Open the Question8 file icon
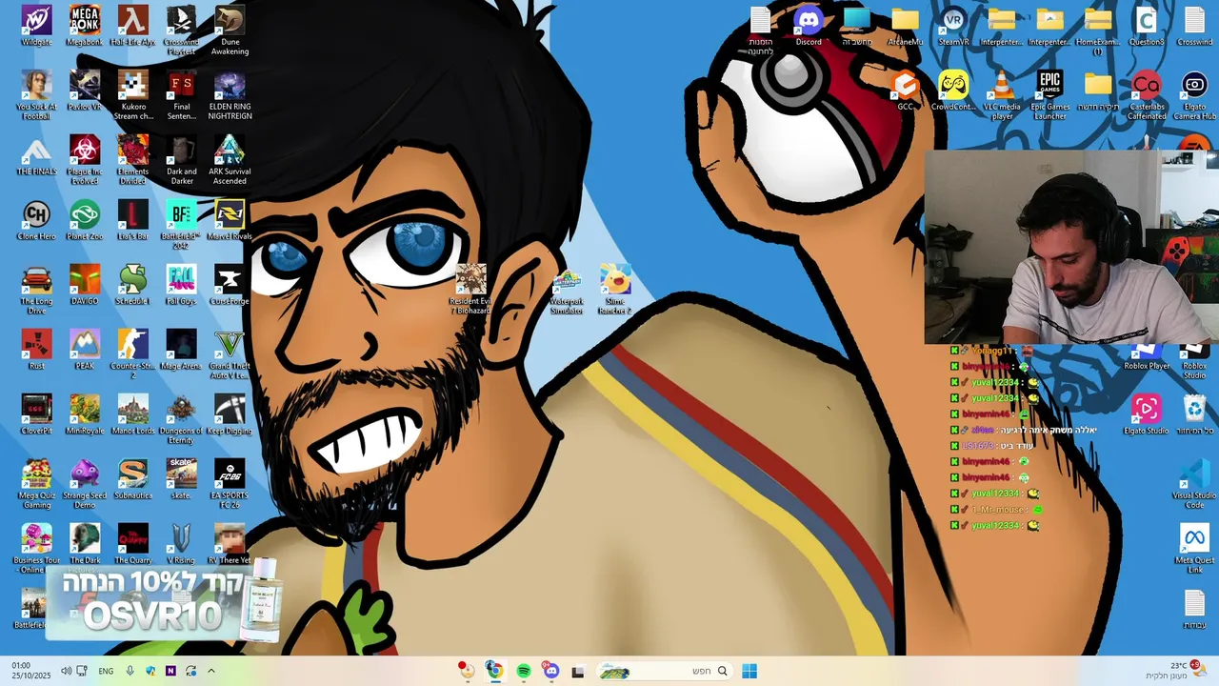This screenshot has width=1219, height=686. [1147, 26]
